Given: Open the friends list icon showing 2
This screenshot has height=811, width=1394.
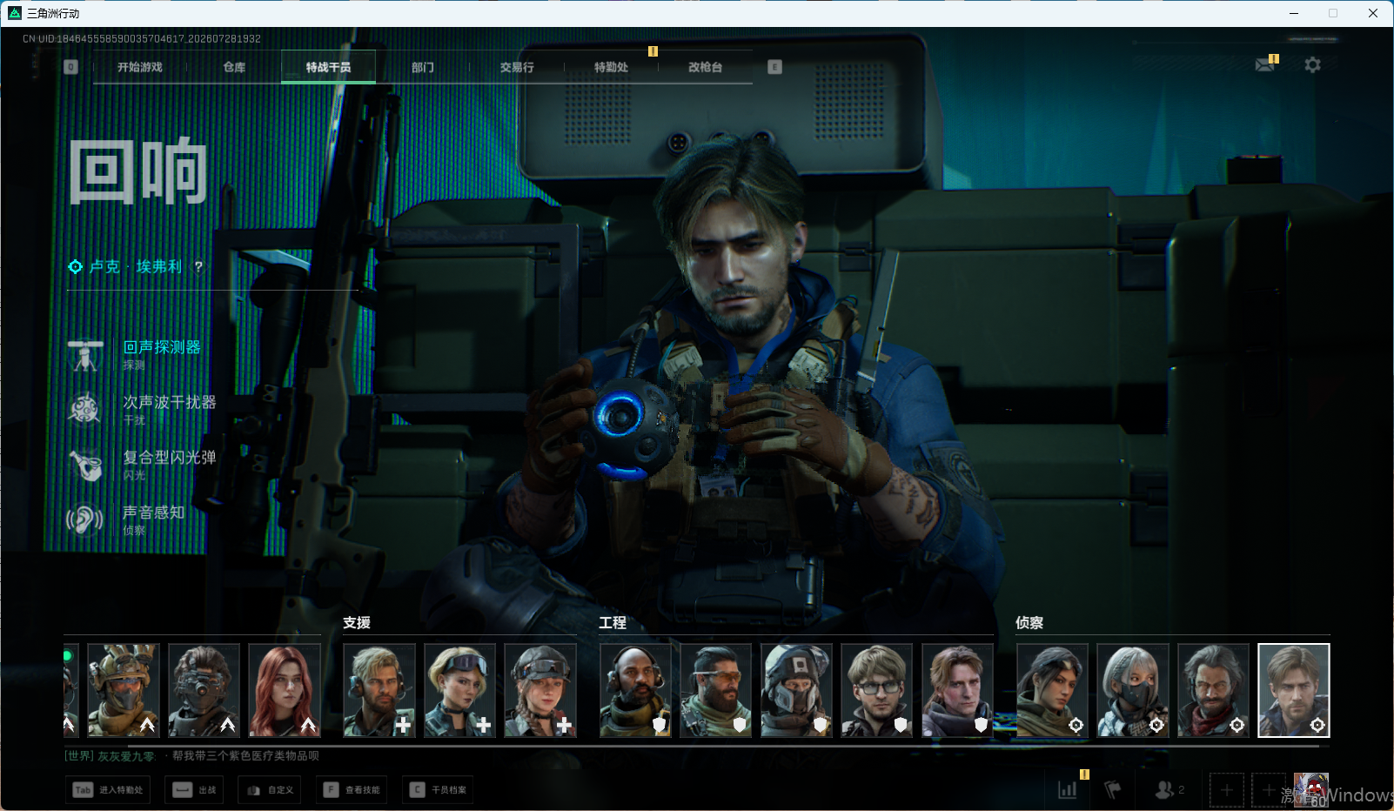Looking at the screenshot, I should (1169, 790).
